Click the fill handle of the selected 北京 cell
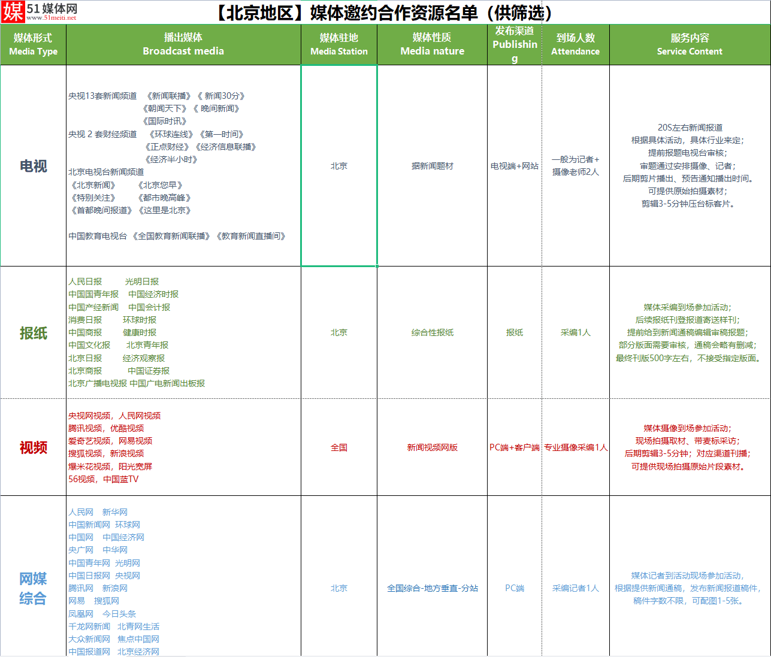 (x=377, y=266)
